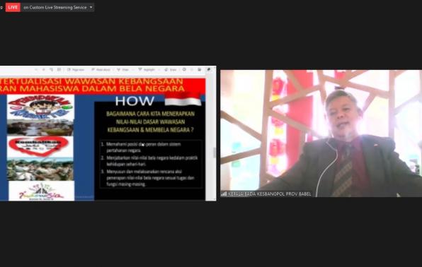422x267 pixels.
Task: Click the colorful Indonesia logo image at bottom
Action: click(41, 191)
